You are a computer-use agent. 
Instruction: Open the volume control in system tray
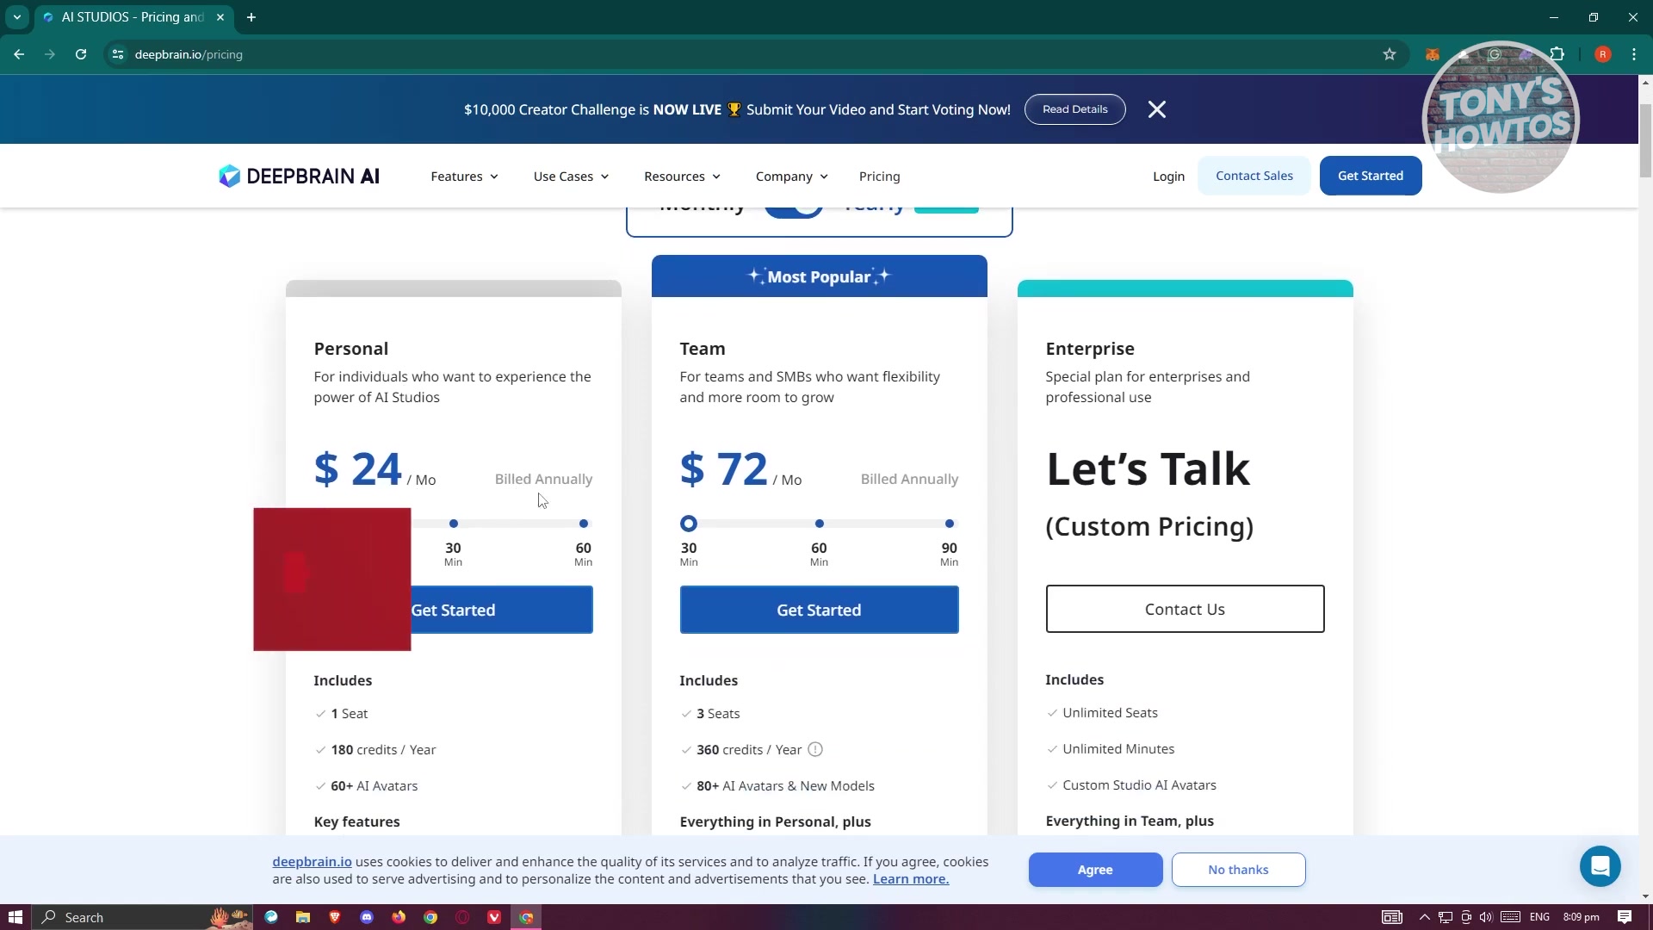pyautogui.click(x=1486, y=917)
